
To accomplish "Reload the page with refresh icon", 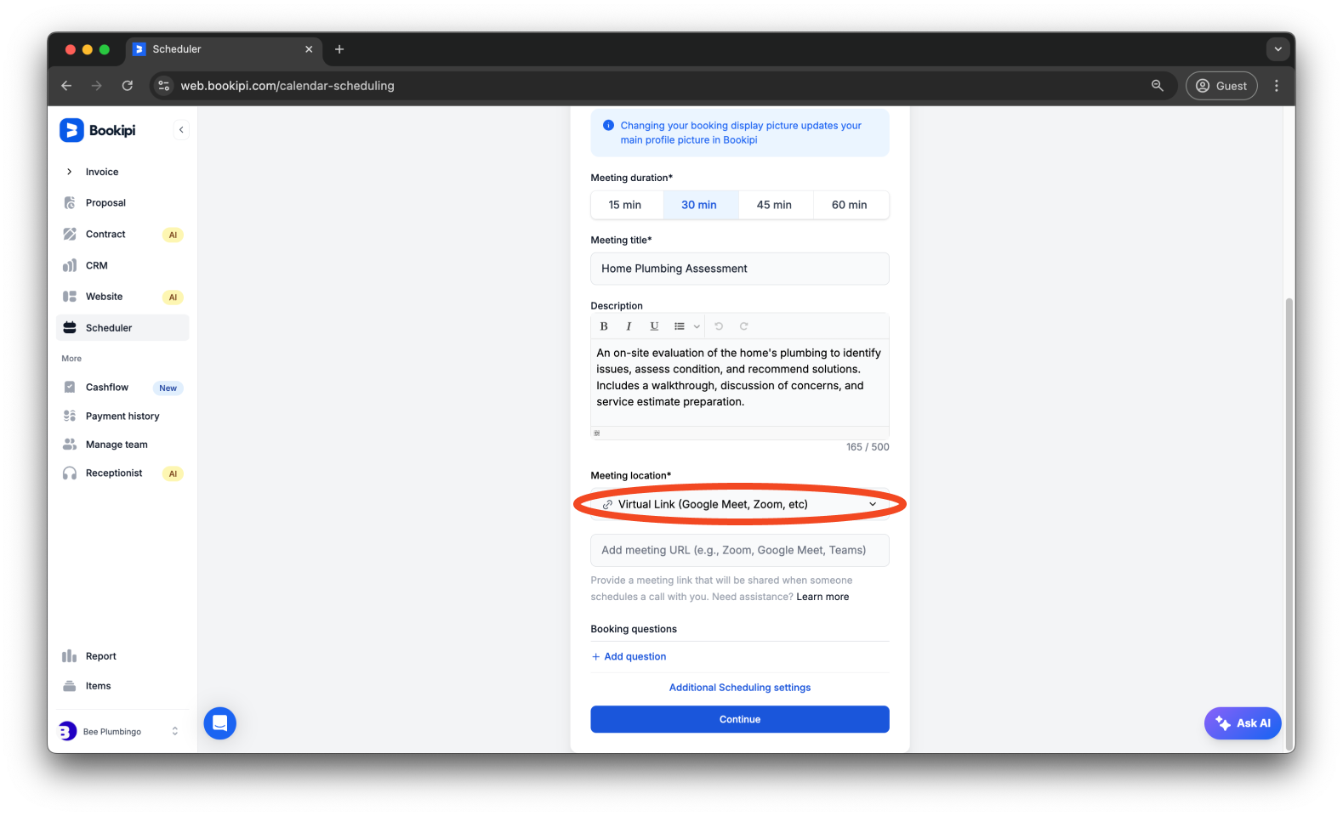I will pos(128,86).
